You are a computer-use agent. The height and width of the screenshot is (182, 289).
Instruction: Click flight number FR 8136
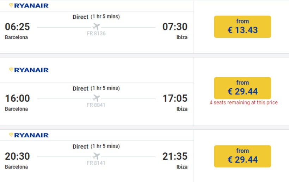pyautogui.click(x=96, y=34)
